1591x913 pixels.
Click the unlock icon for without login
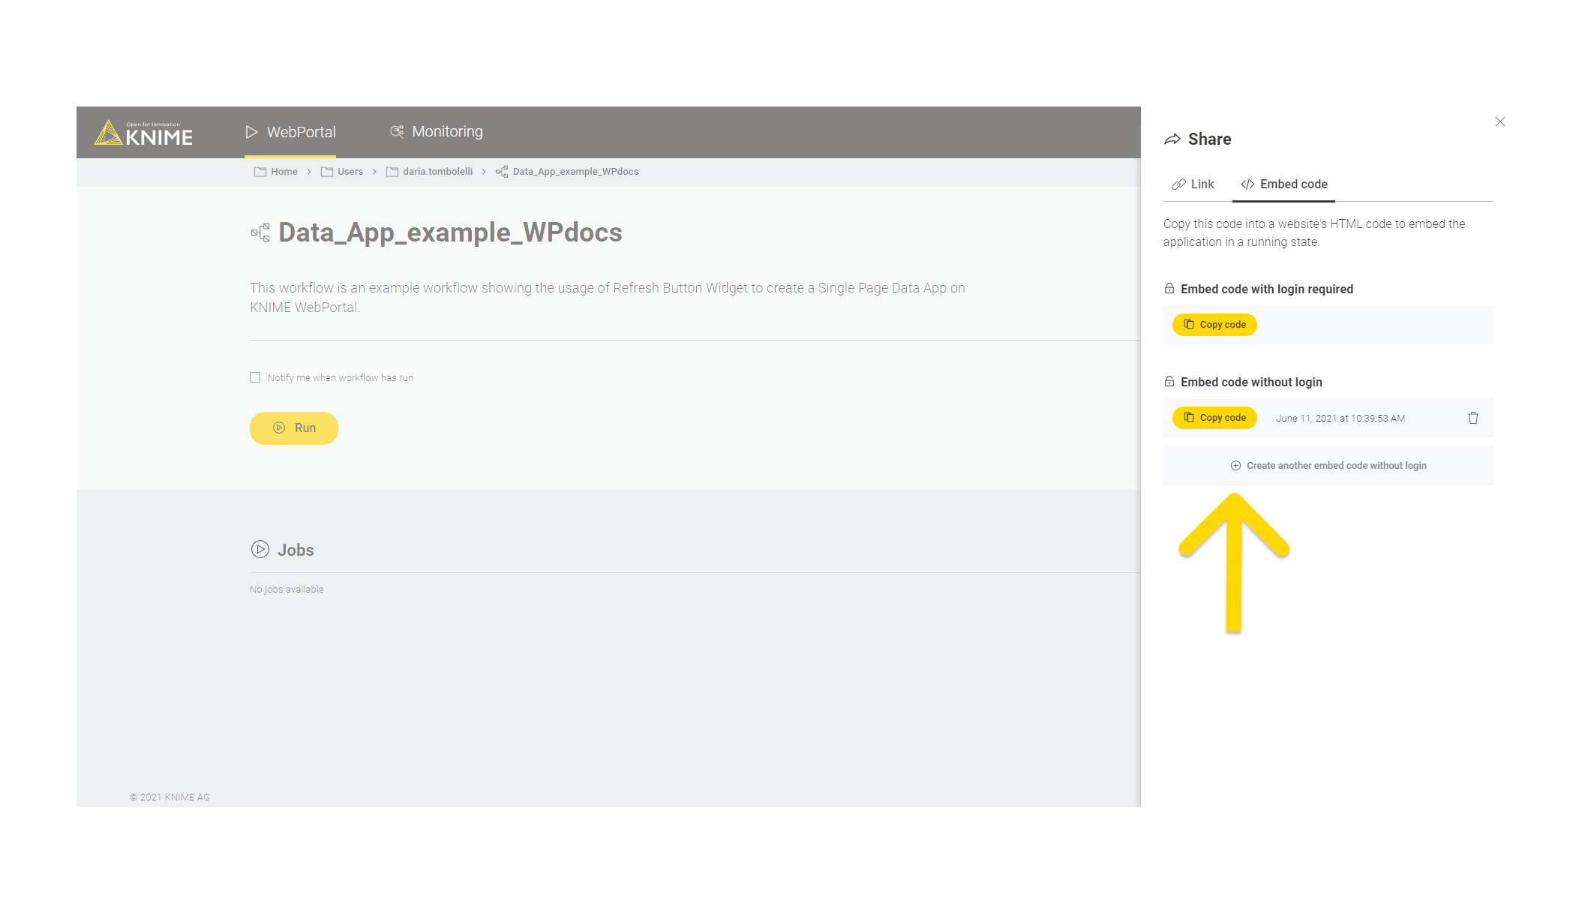(x=1169, y=382)
